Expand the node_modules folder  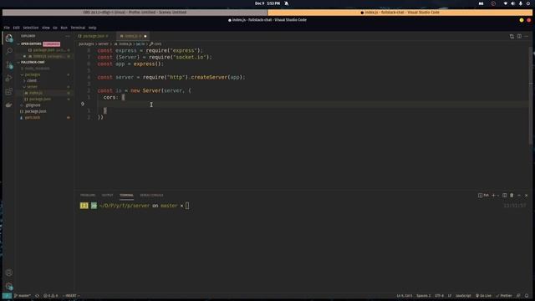[37, 69]
